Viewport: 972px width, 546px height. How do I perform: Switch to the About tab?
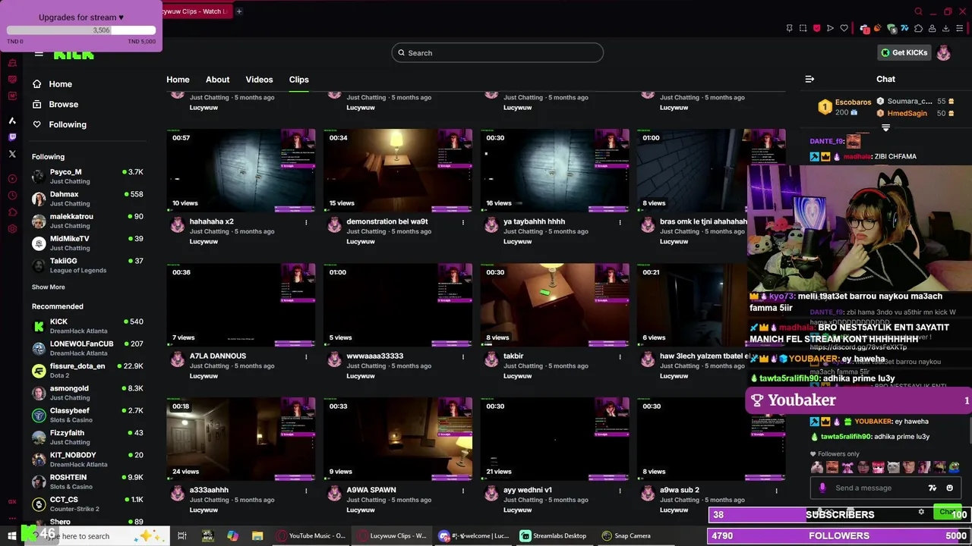tap(217, 80)
